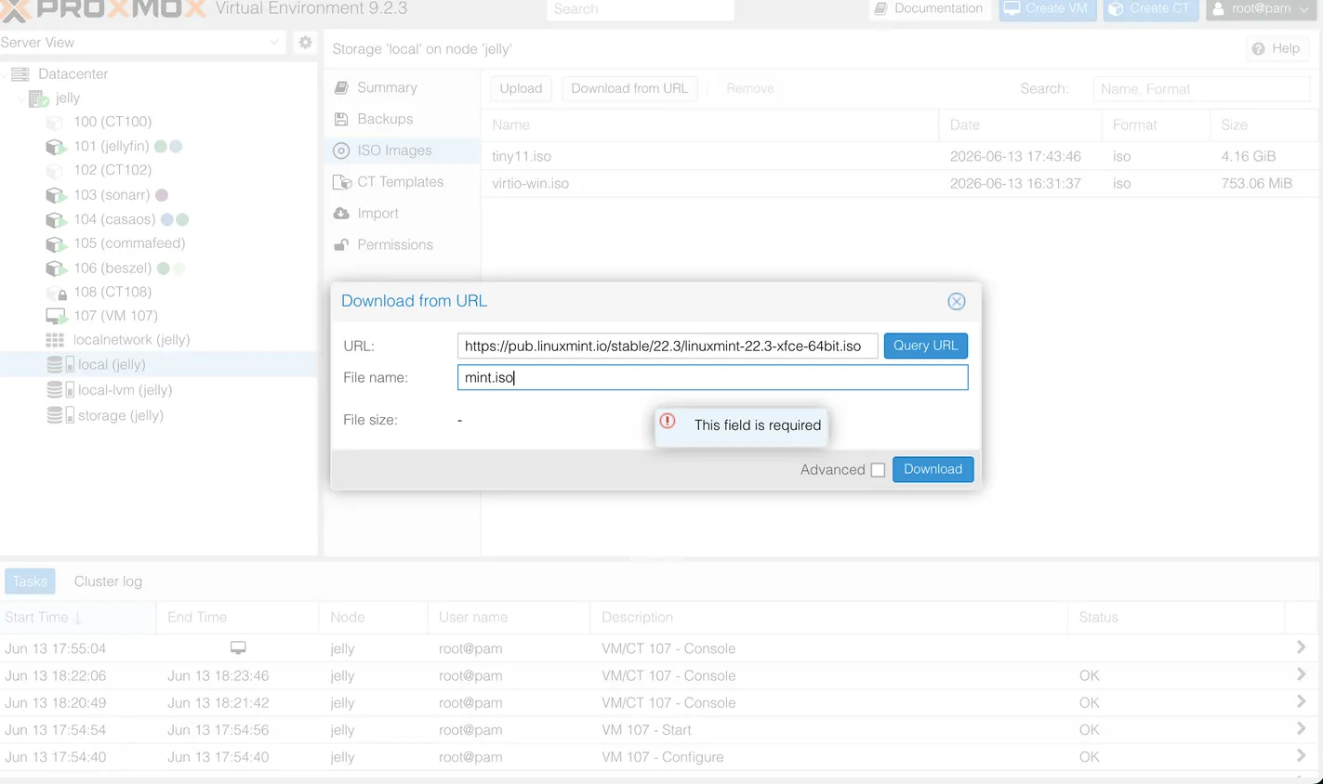Click the container icon for 101 (jellyfin)

pos(56,147)
